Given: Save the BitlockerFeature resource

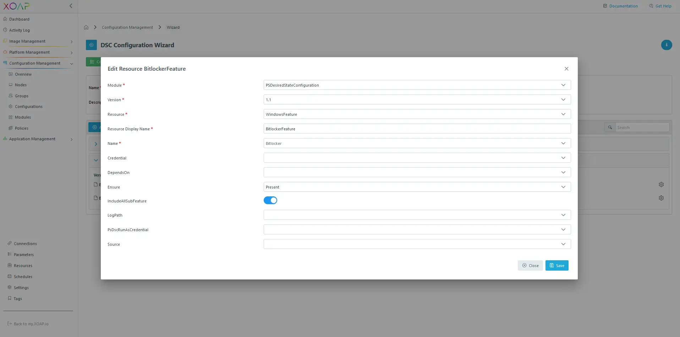Looking at the screenshot, I should (x=557, y=265).
